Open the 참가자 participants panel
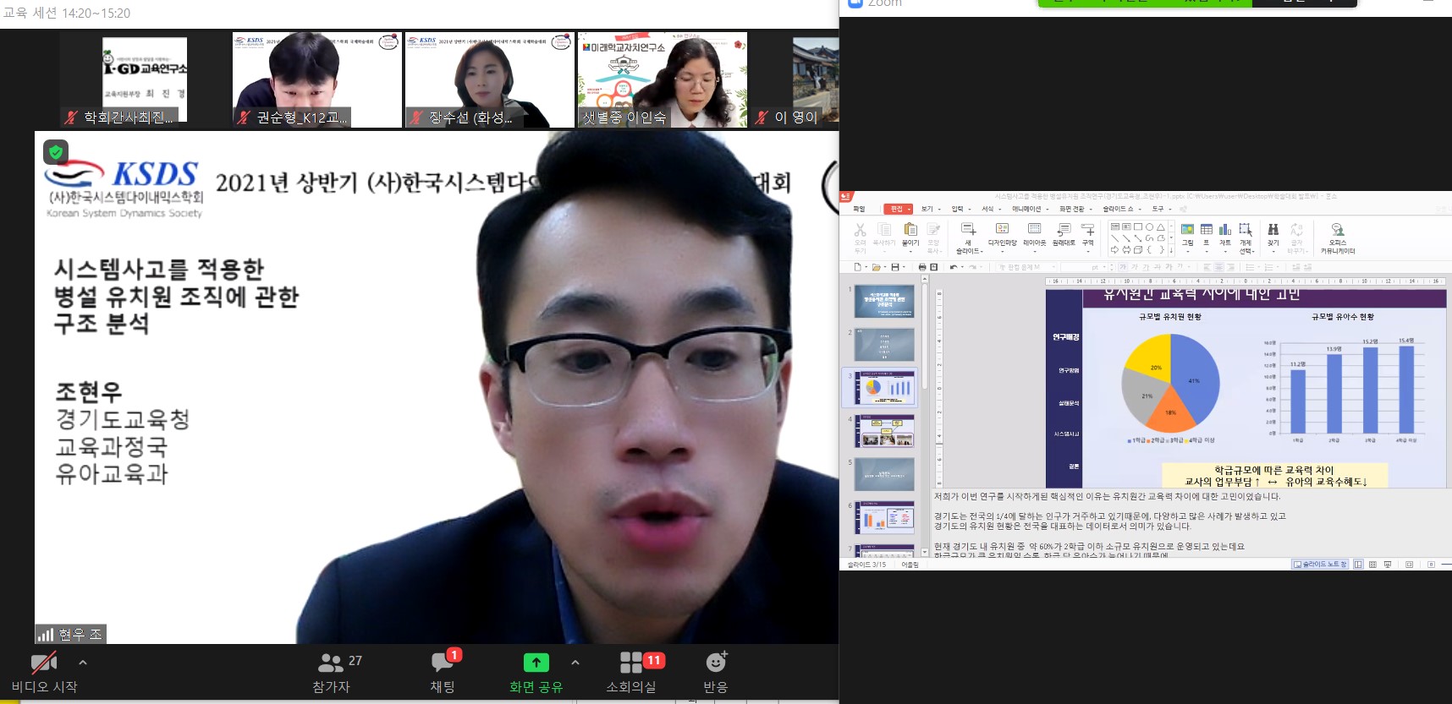 (x=331, y=663)
